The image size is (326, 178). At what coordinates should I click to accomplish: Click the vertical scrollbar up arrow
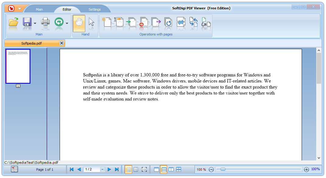(x=319, y=50)
